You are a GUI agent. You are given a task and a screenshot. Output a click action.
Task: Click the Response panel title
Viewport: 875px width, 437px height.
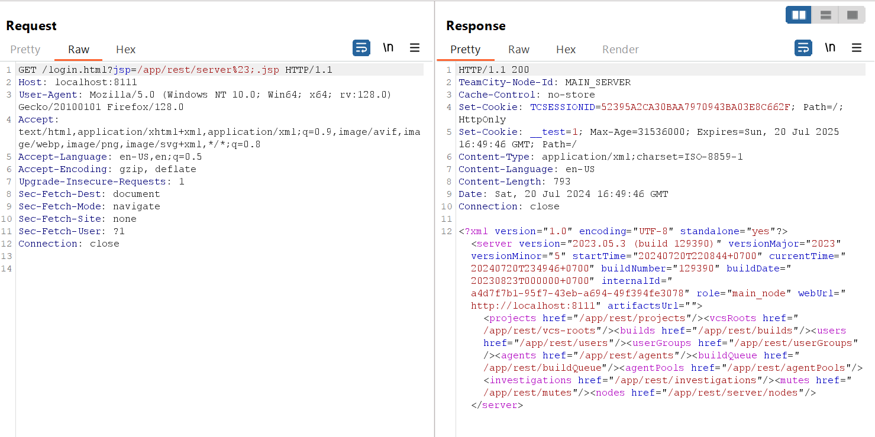click(x=476, y=26)
